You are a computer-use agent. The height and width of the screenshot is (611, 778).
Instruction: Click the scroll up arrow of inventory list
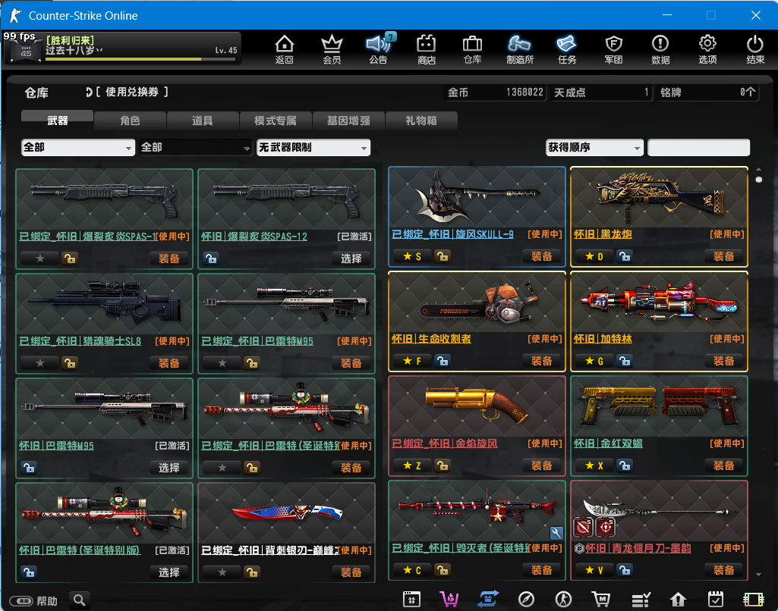(x=759, y=169)
